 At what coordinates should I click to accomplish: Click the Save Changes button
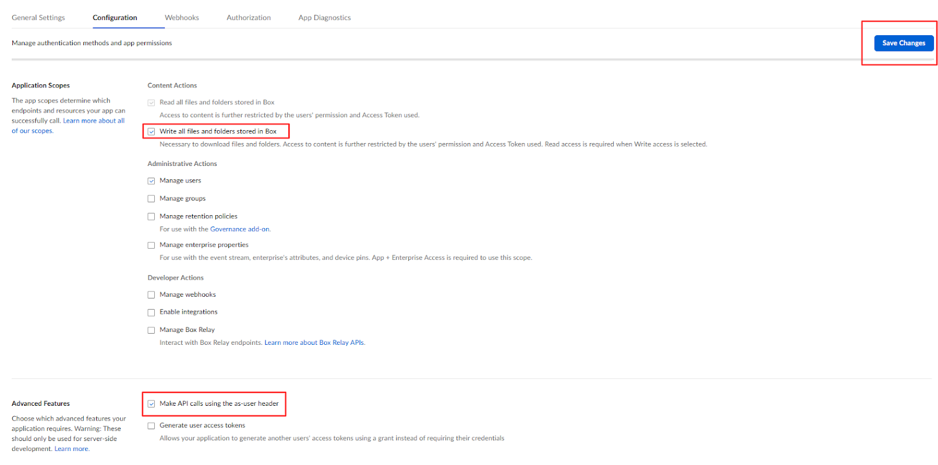903,43
